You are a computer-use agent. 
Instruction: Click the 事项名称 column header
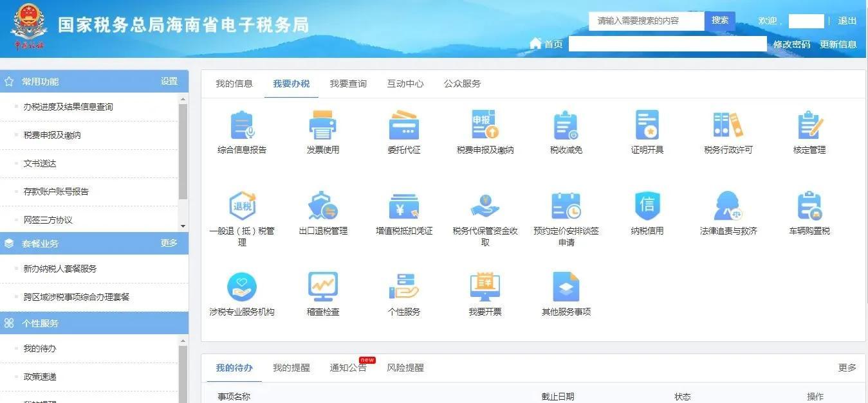pyautogui.click(x=234, y=397)
